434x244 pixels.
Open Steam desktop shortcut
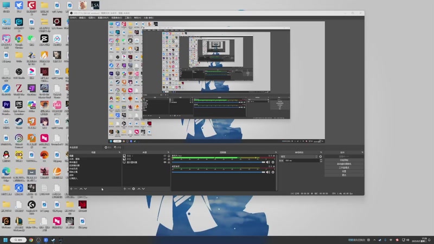tap(19, 123)
